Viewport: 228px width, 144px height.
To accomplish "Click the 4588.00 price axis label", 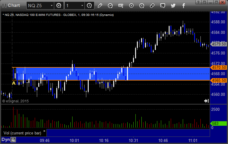I will click(x=218, y=22).
